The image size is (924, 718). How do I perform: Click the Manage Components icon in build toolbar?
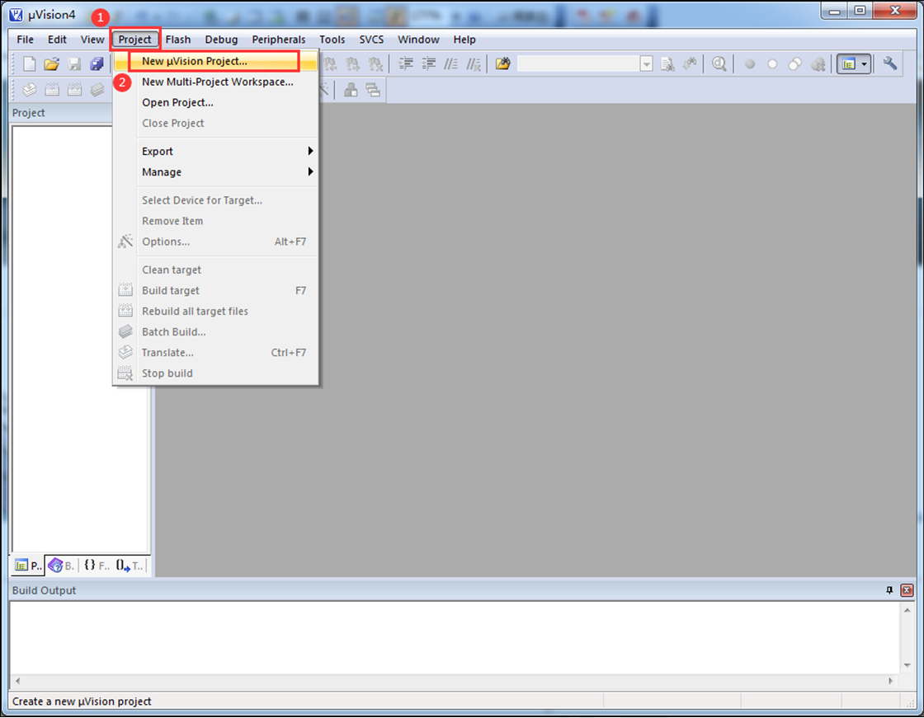pos(351,90)
